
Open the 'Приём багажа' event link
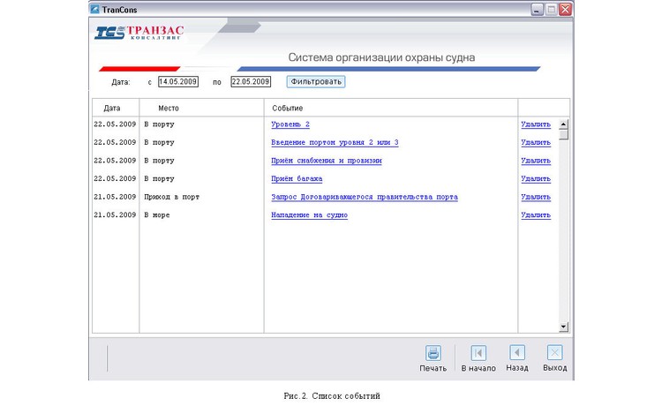(x=297, y=179)
